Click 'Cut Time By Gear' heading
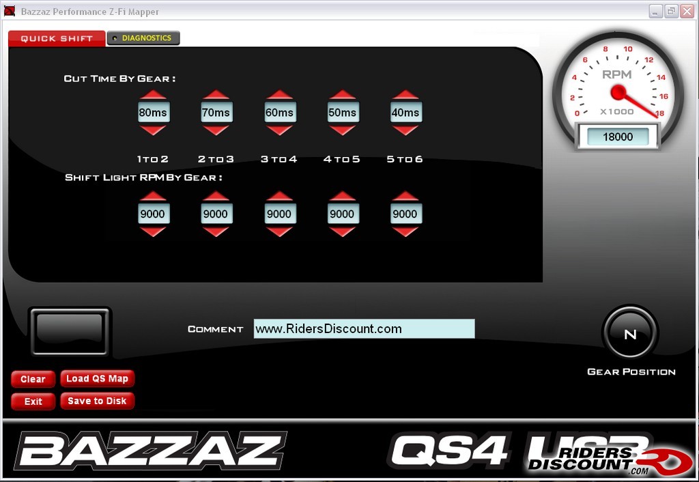Screen dimensions: 699x482 pos(119,79)
